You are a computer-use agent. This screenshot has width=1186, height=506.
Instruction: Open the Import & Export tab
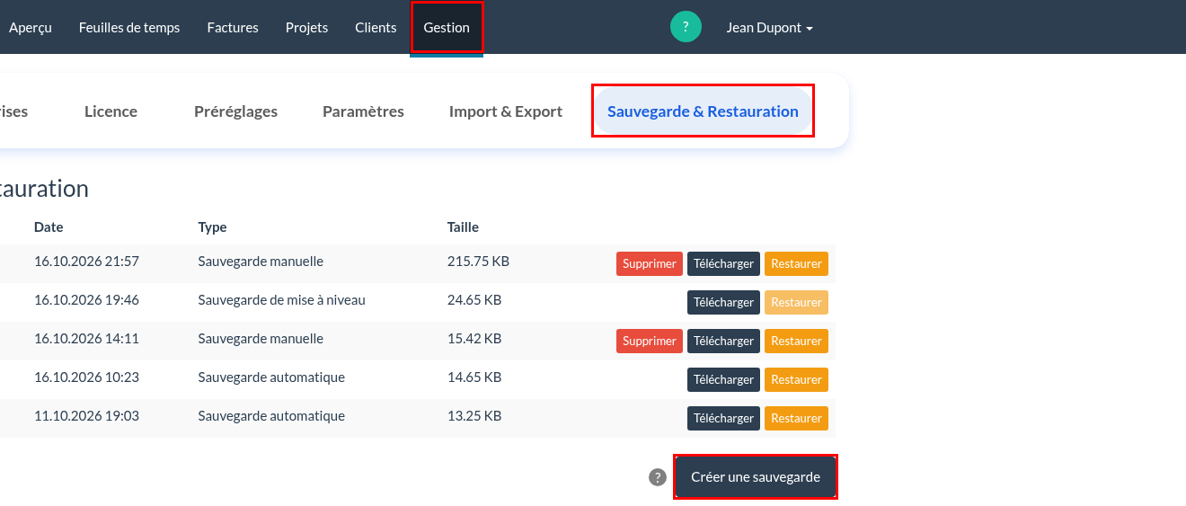pyautogui.click(x=506, y=111)
